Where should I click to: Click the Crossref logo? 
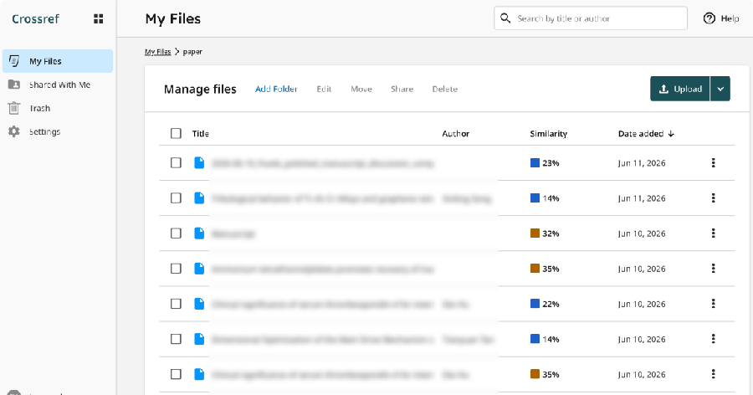coord(35,18)
